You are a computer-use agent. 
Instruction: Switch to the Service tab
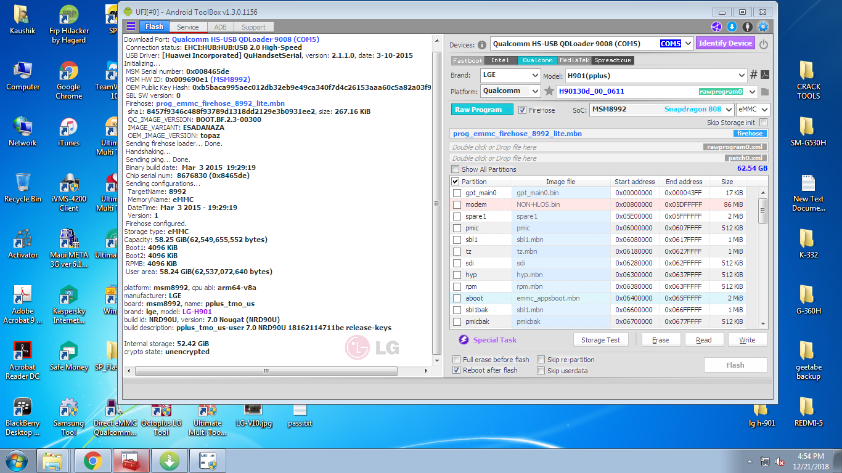click(187, 27)
